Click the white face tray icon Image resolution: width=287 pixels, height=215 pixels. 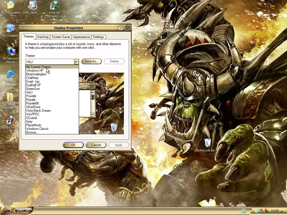257,211
